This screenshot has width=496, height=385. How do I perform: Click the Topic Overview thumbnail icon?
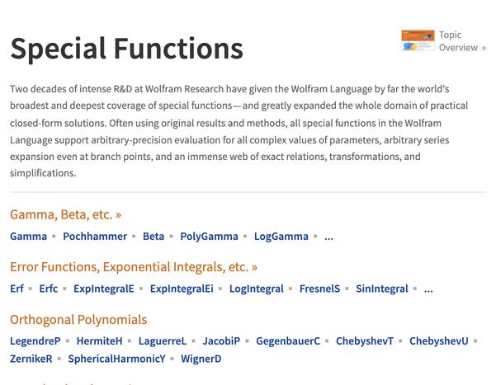[x=418, y=40]
